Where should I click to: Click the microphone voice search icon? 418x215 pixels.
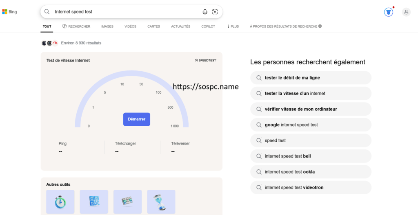pos(205,12)
